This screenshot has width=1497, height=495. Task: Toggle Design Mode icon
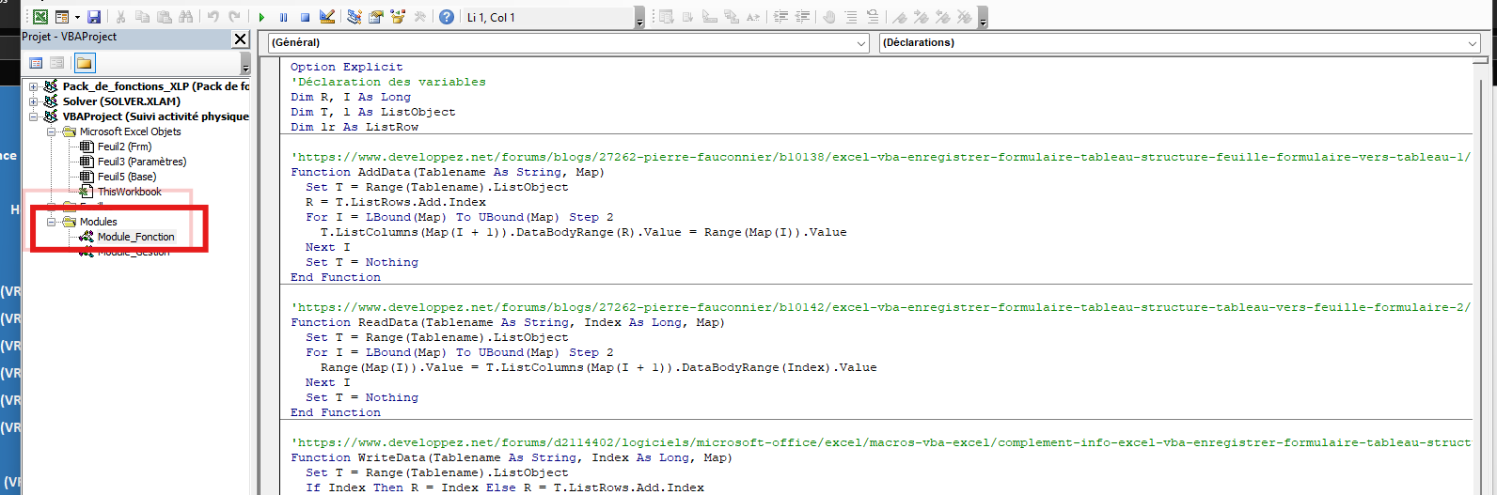tap(327, 17)
